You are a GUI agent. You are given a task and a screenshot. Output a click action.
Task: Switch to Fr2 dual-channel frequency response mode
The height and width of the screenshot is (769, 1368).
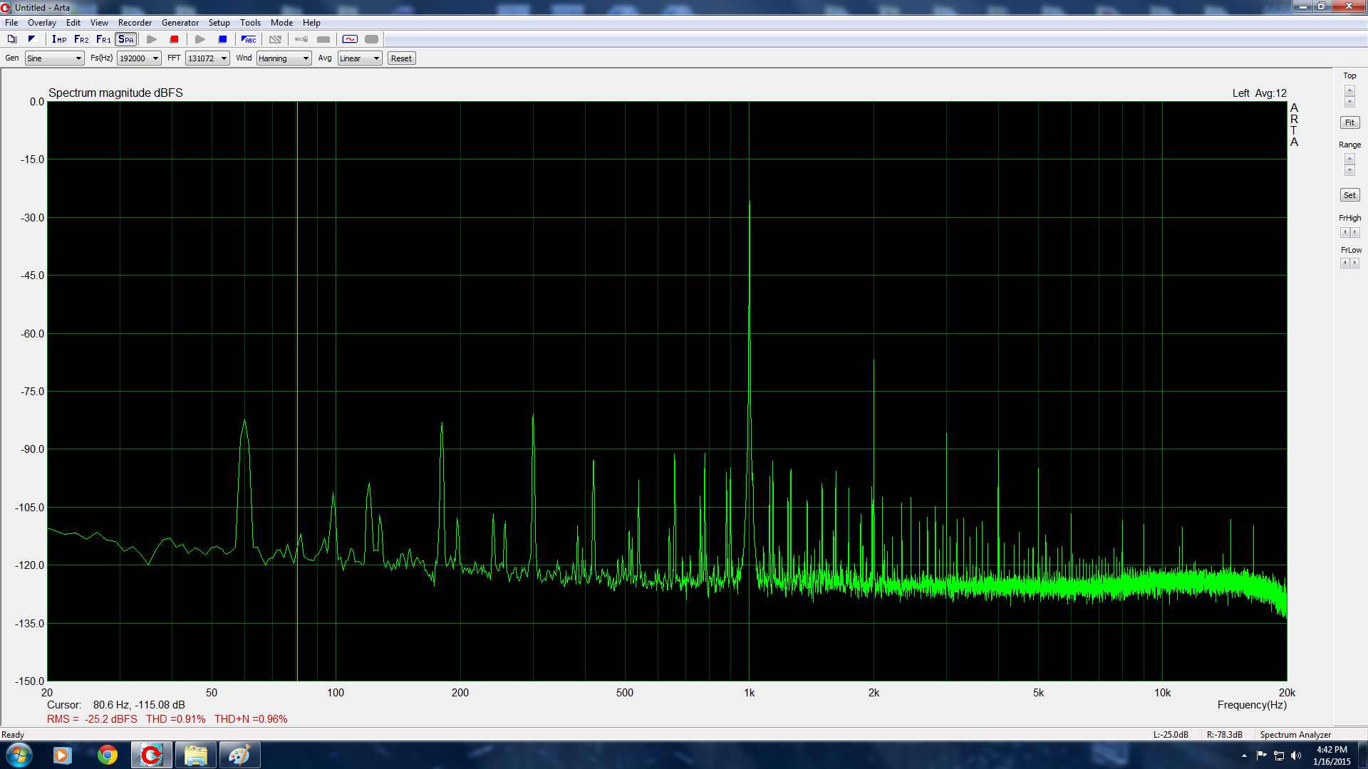[81, 39]
